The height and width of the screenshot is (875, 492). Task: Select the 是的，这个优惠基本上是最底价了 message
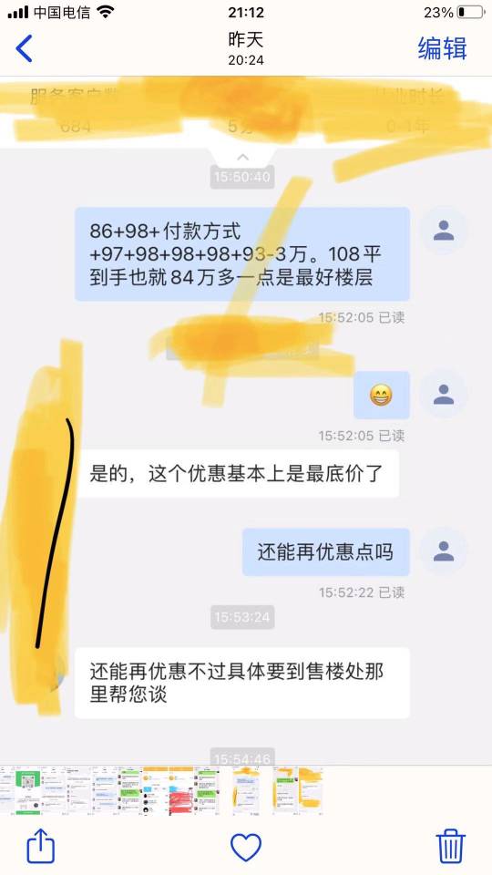click(x=237, y=474)
